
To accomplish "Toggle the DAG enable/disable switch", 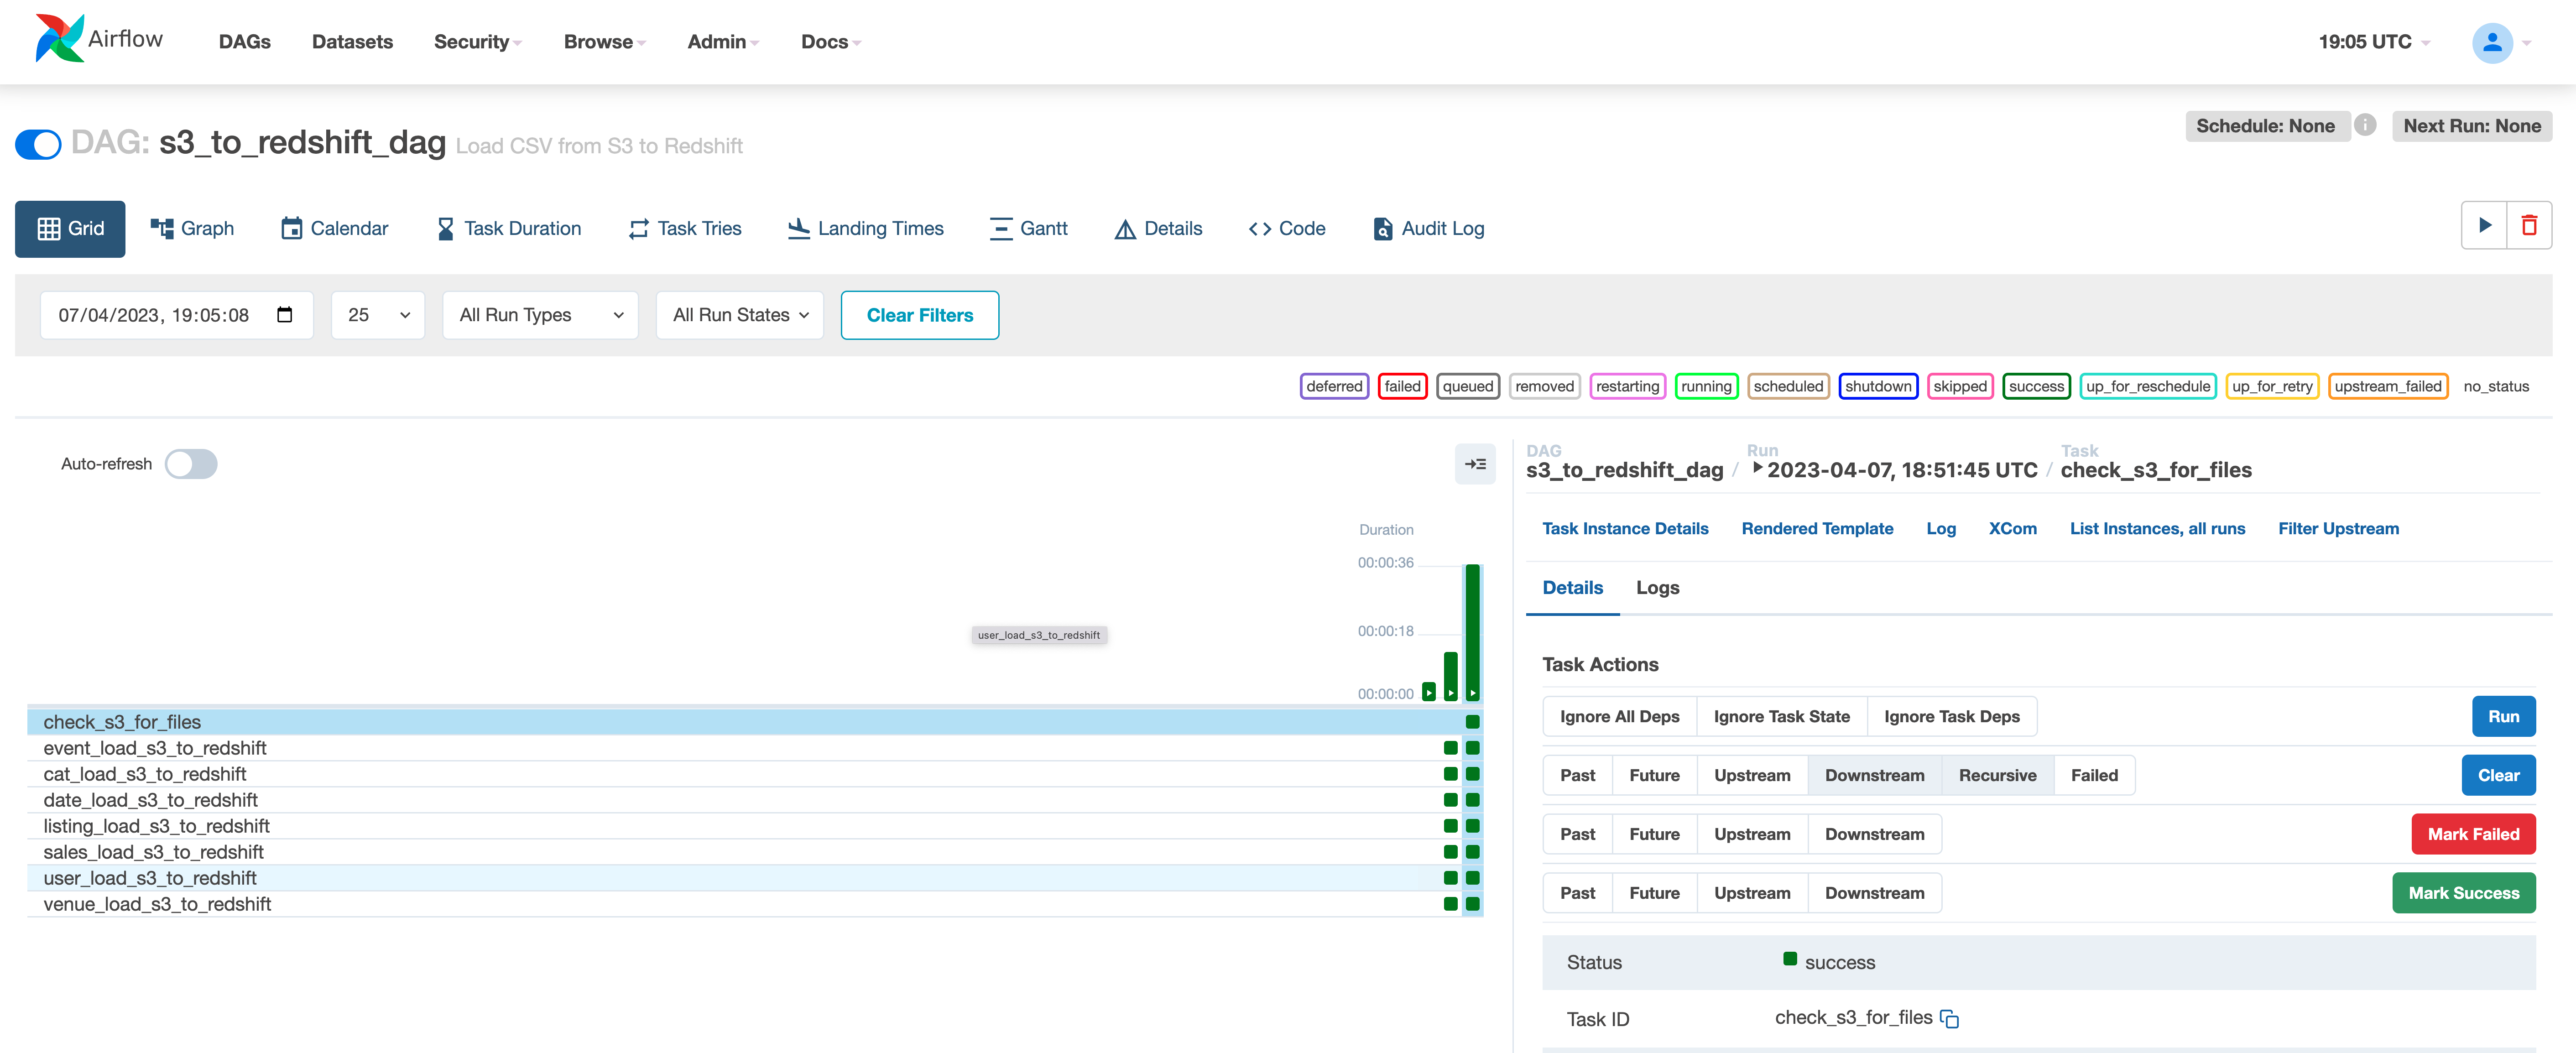I will click(36, 145).
